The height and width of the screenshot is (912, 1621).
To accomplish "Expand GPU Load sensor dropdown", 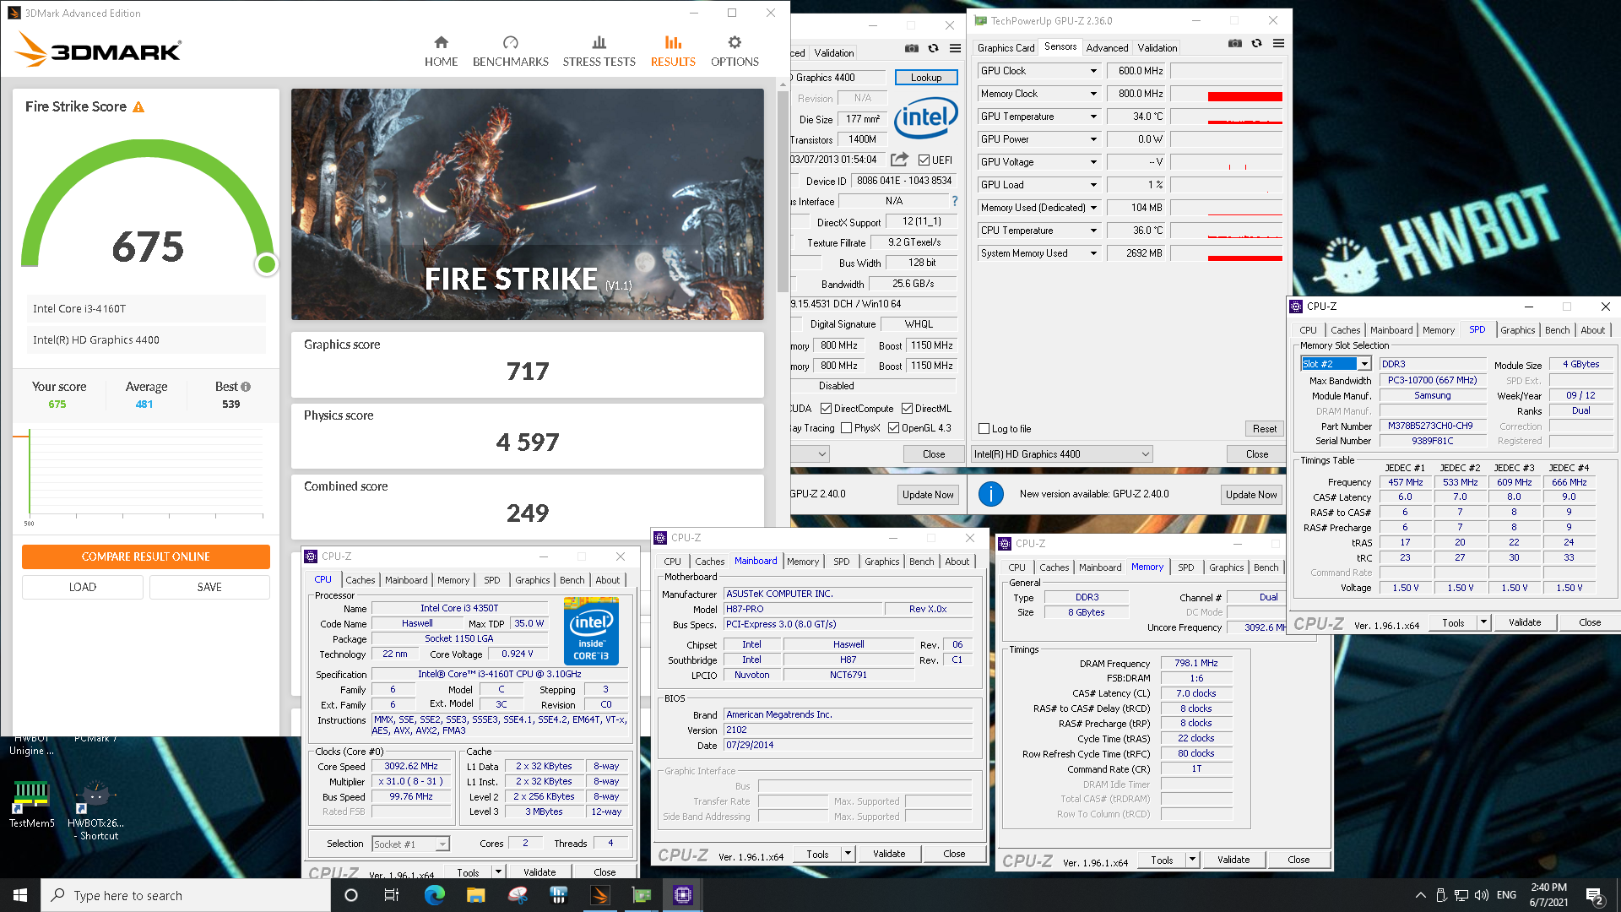I will pos(1093,185).
